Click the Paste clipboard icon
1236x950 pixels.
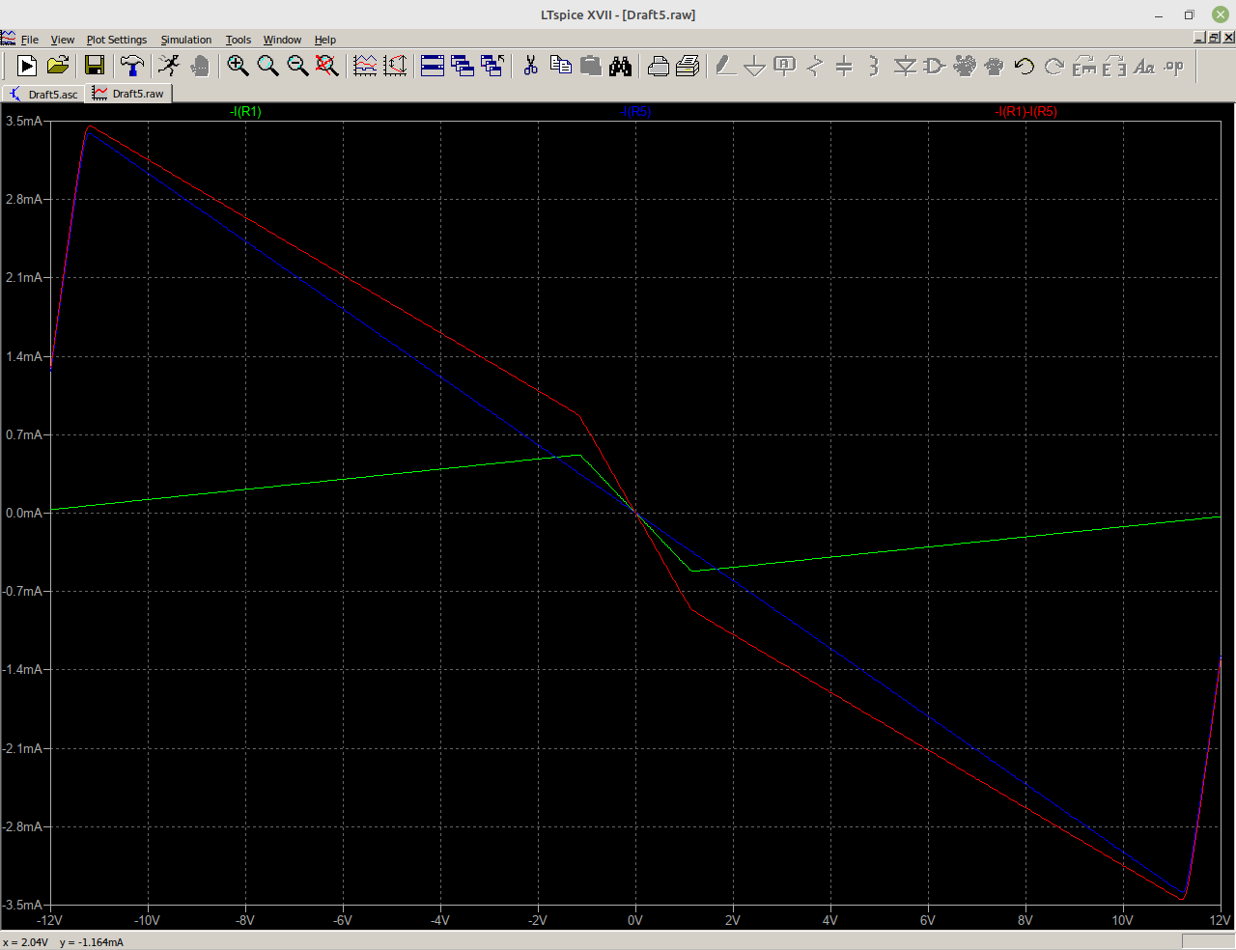[x=590, y=66]
